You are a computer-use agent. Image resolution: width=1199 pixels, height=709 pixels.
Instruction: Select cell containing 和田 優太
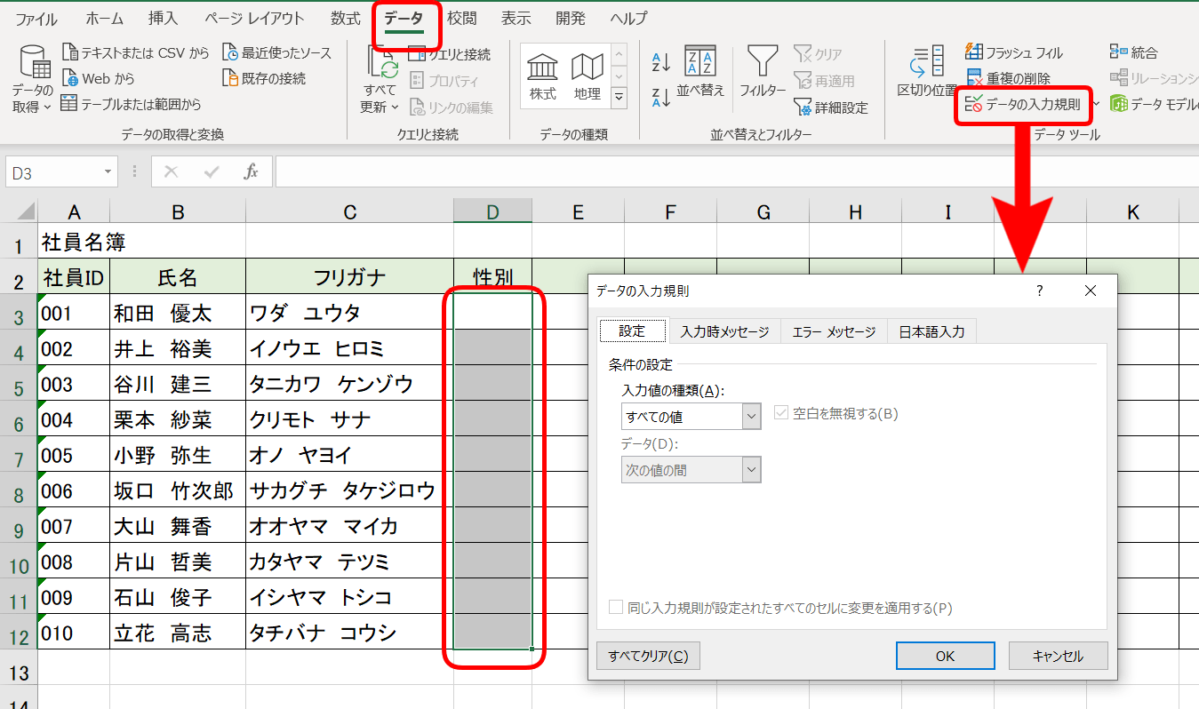pyautogui.click(x=178, y=312)
